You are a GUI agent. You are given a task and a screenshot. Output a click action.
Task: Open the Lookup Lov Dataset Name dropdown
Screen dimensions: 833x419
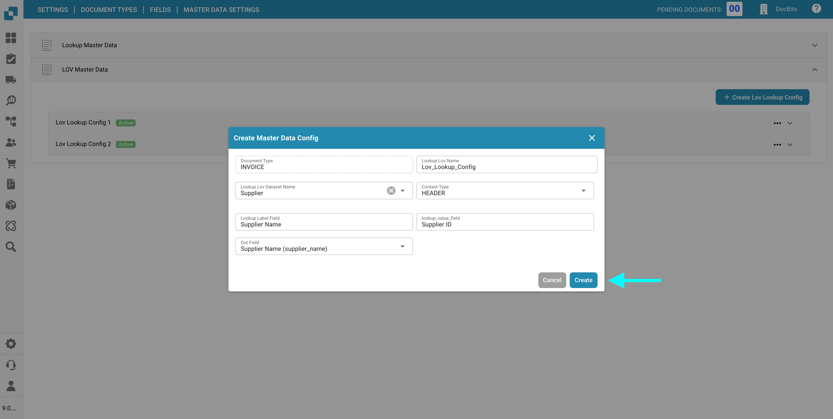(402, 191)
